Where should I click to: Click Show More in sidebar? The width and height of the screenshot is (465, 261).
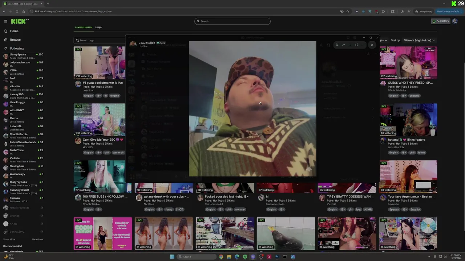(9, 239)
